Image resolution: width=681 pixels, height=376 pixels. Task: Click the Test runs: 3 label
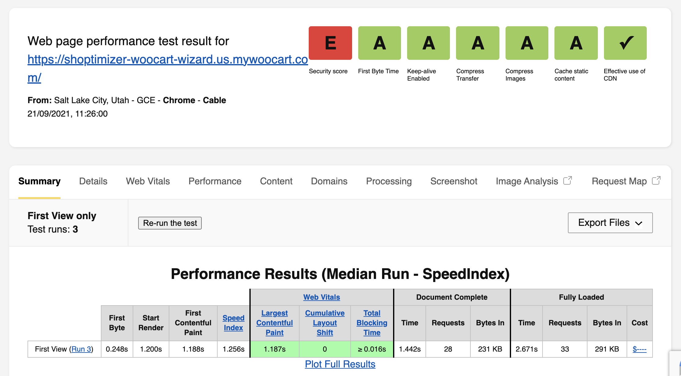pyautogui.click(x=53, y=229)
